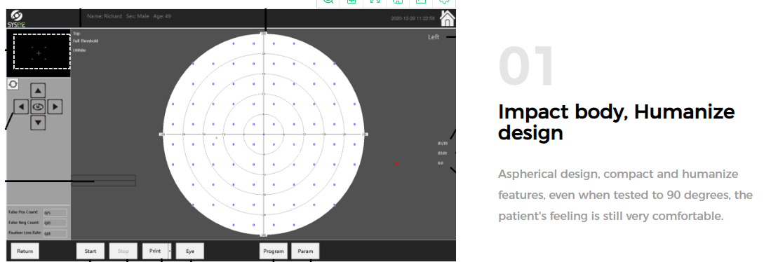Start the visual field test

pyautogui.click(x=90, y=251)
